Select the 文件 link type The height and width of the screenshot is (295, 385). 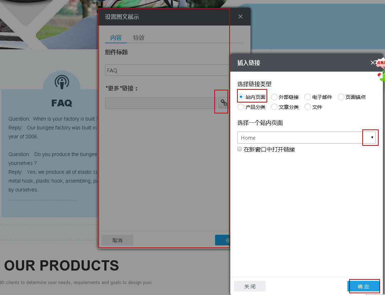(x=307, y=107)
